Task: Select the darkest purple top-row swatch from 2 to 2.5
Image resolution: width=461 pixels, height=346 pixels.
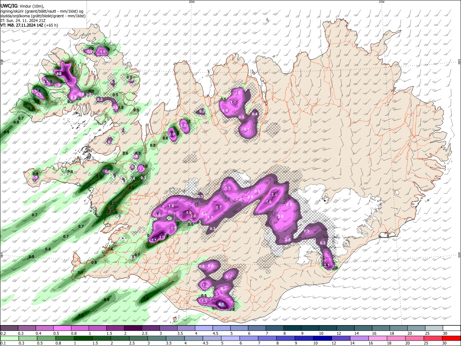Action: pos(133,328)
